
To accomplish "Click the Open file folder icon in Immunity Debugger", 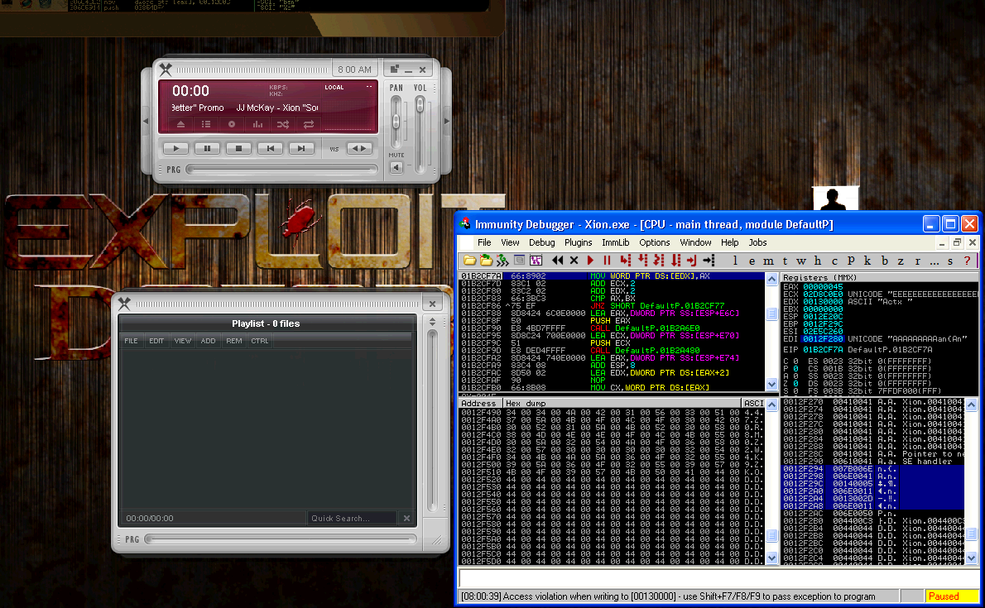I will (469, 260).
